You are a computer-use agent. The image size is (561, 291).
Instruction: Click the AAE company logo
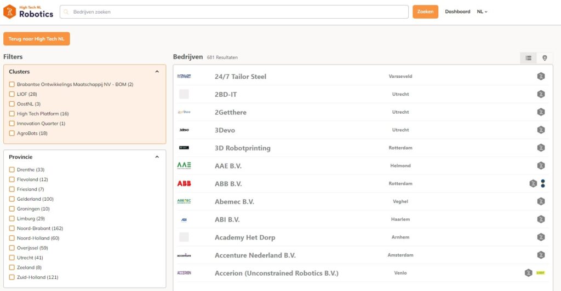pyautogui.click(x=184, y=165)
